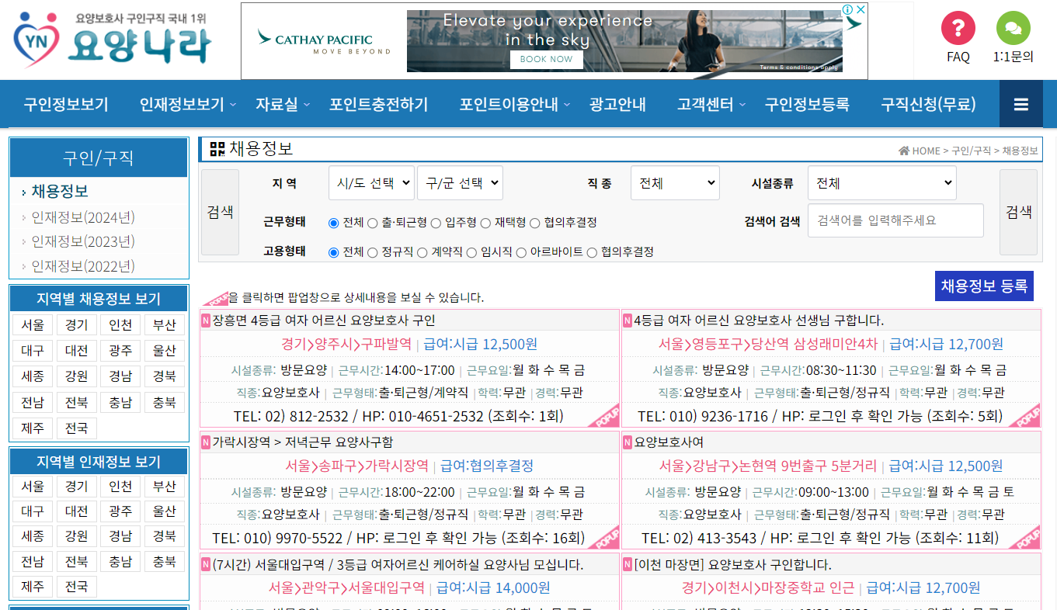The image size is (1057, 610).
Task: Select 협의후결정 radio under 근무형태
Action: click(x=535, y=223)
